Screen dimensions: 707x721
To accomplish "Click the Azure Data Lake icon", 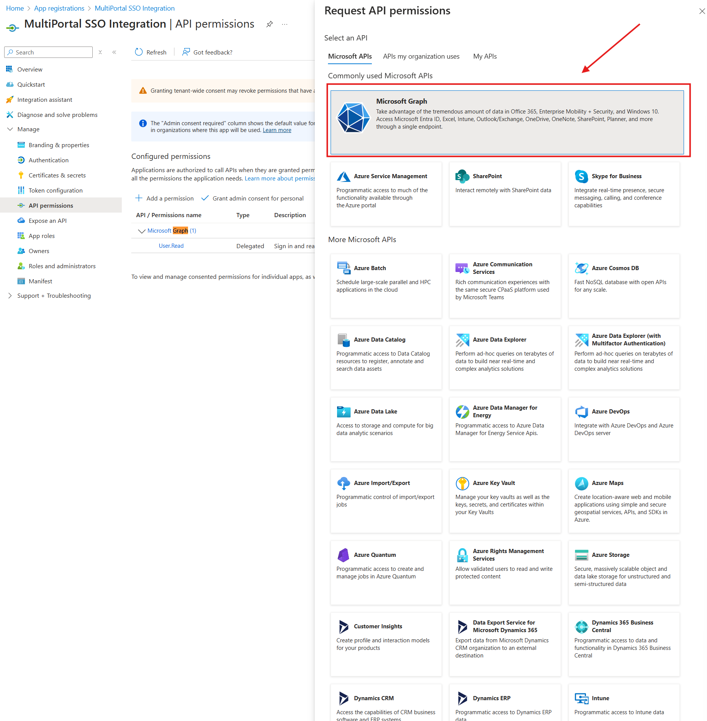I will 343,412.
